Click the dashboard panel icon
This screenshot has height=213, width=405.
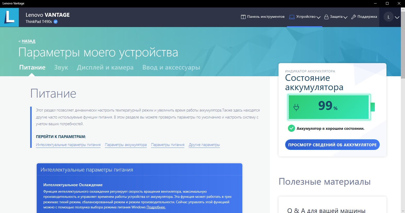point(243,17)
